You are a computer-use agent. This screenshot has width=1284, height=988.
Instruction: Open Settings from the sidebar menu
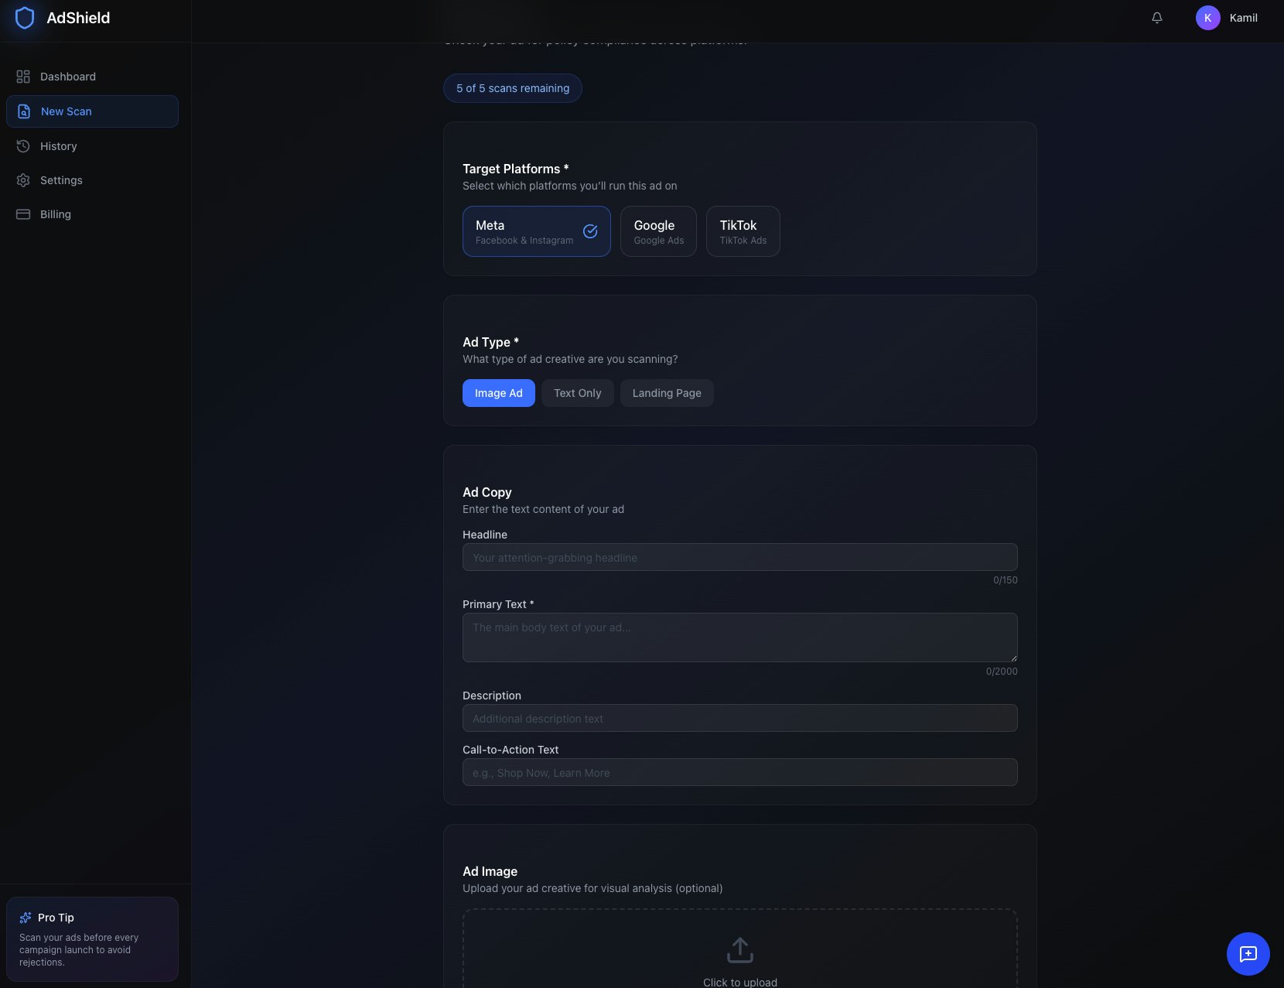61,179
